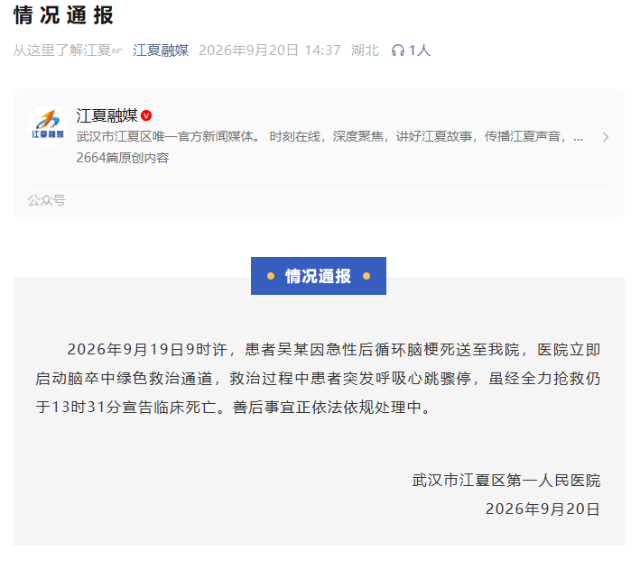Click the 2664篇原创内容 text
The height and width of the screenshot is (569, 640).
coord(123,158)
